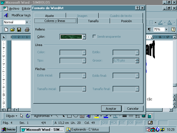The image size is (177, 133).
Task: Click the font color icon in drawing toolbar
Action: click(115, 116)
